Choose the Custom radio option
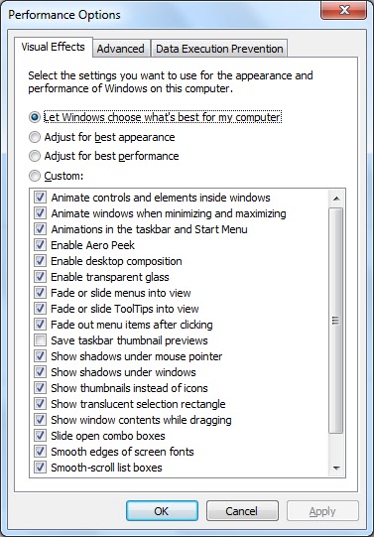 (35, 176)
